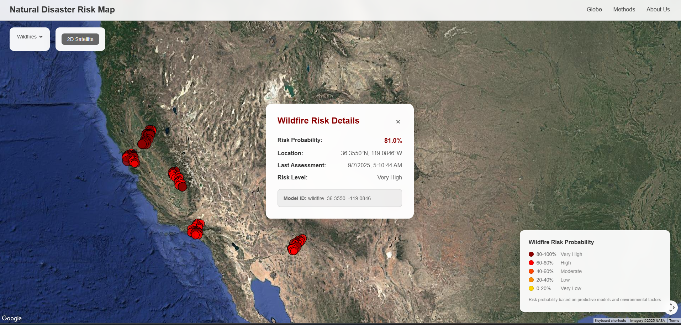This screenshot has height=325, width=681.
Task: Click the Wildfire Risk Details heading
Action: [318, 121]
